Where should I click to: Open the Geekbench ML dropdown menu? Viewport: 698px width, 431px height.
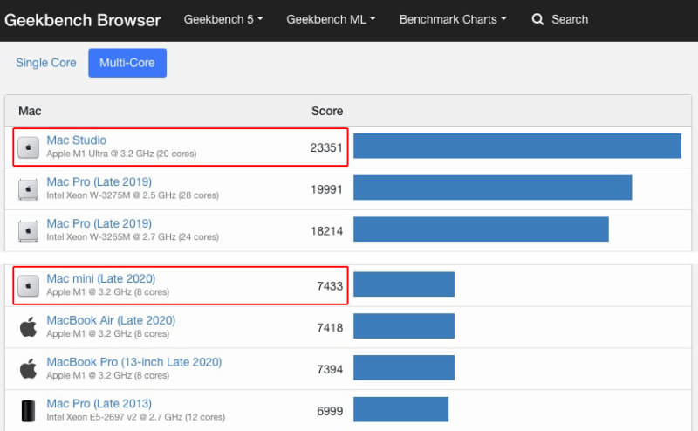click(332, 19)
